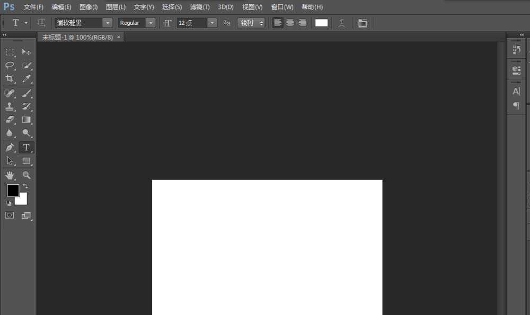The height and width of the screenshot is (315, 530).
Task: Open the font family dropdown
Action: point(108,23)
